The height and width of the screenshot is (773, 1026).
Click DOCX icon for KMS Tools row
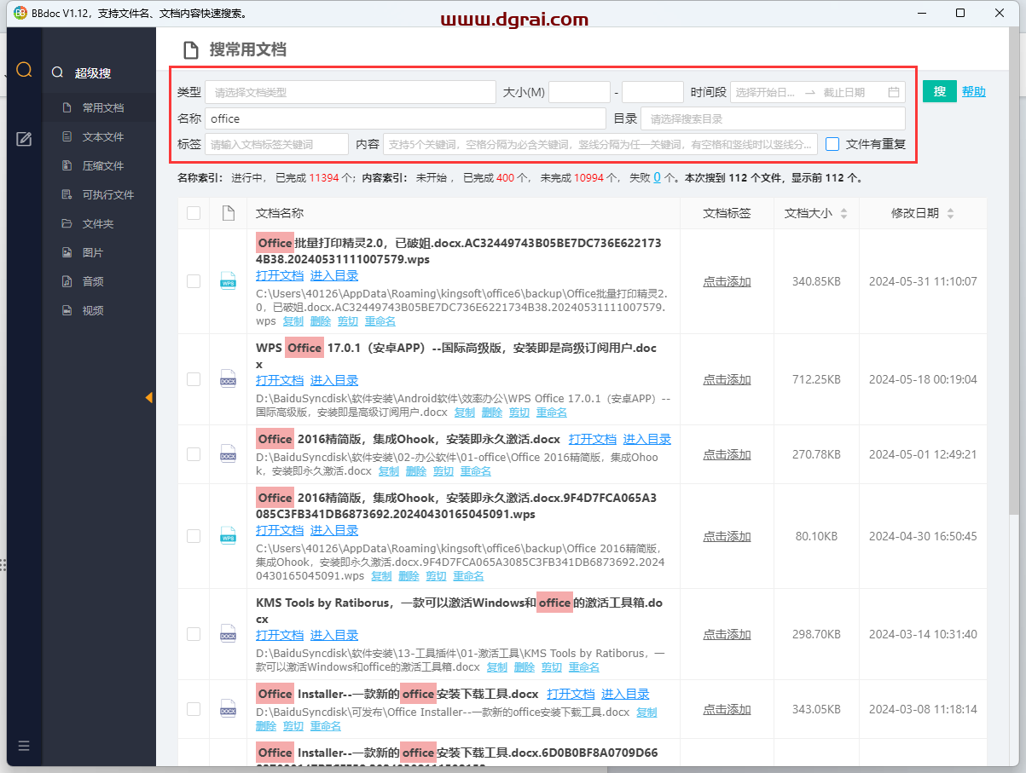tap(228, 634)
